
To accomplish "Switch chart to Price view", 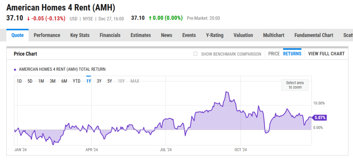I will pyautogui.click(x=274, y=54).
